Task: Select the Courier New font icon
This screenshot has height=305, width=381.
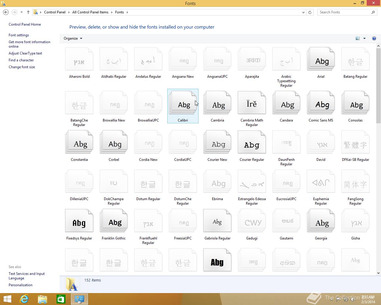Action: (217, 142)
